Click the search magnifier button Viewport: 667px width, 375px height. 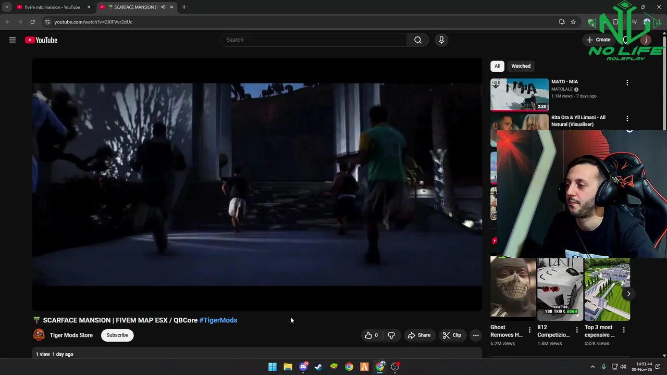[418, 40]
